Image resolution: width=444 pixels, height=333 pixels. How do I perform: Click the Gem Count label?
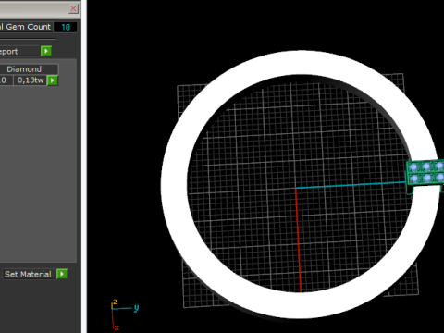[25, 27]
